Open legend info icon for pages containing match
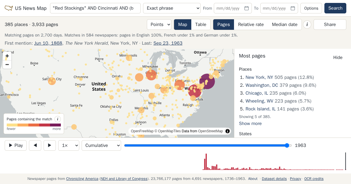 pos(58,119)
